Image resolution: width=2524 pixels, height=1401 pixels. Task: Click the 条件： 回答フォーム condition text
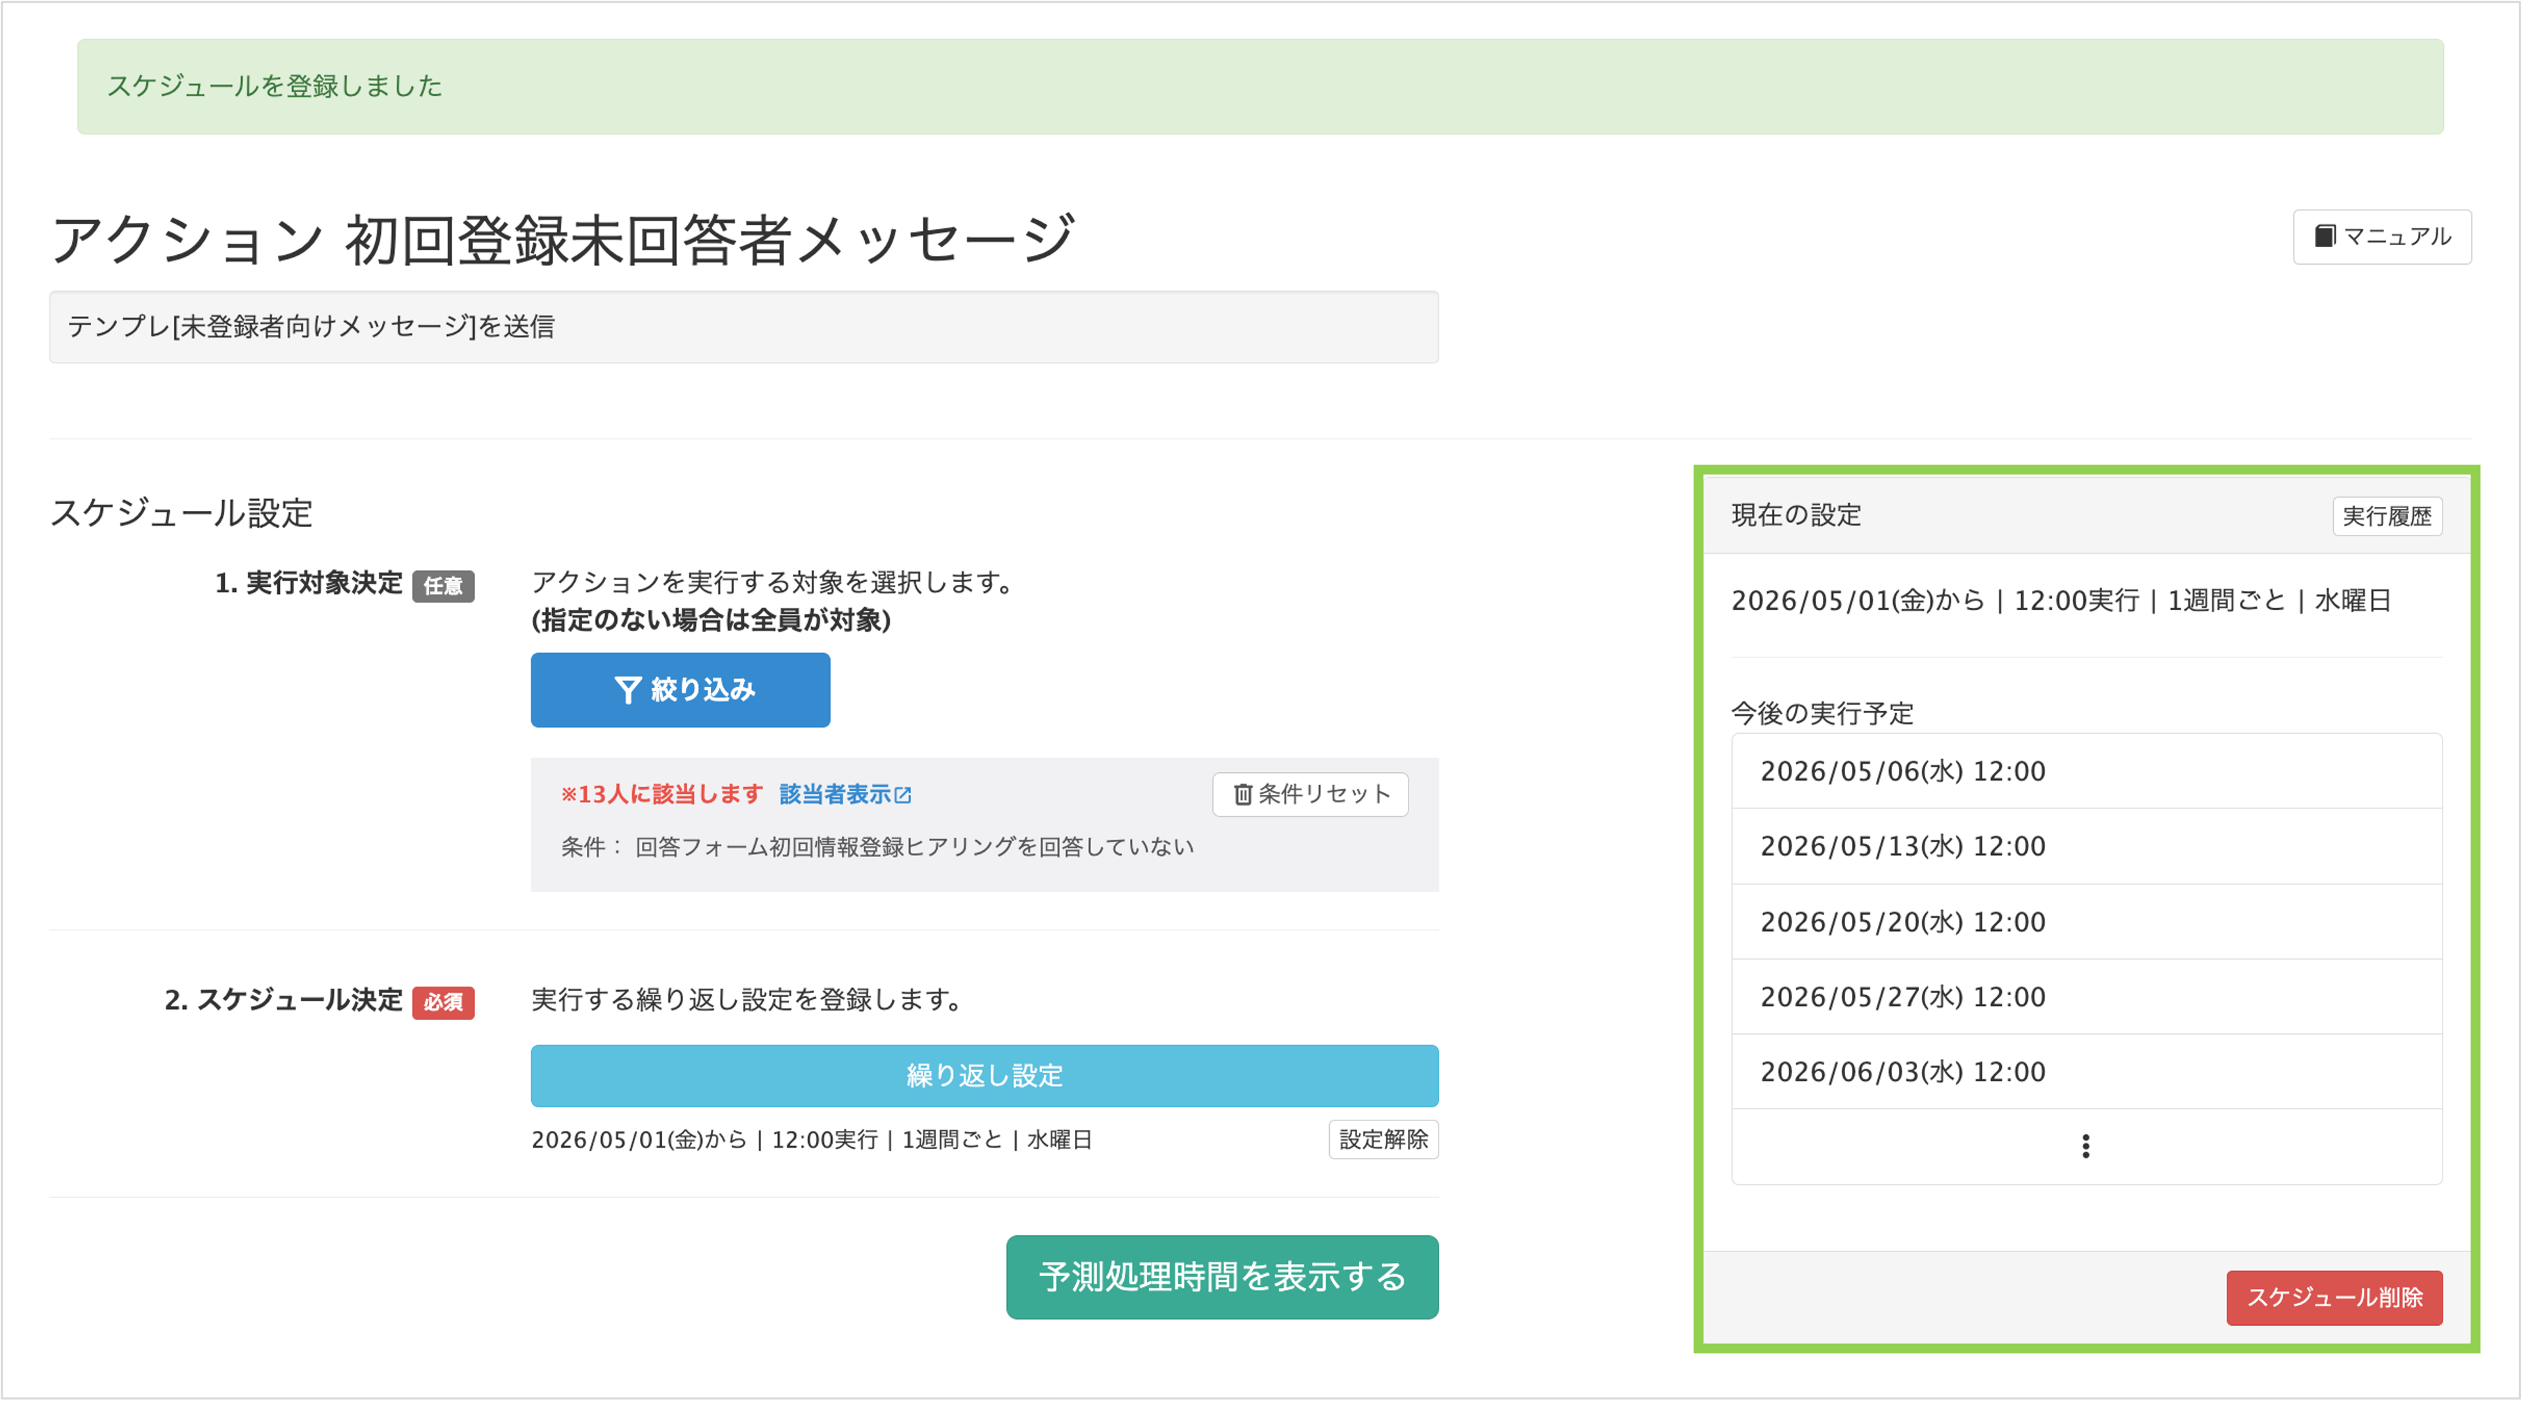[877, 847]
